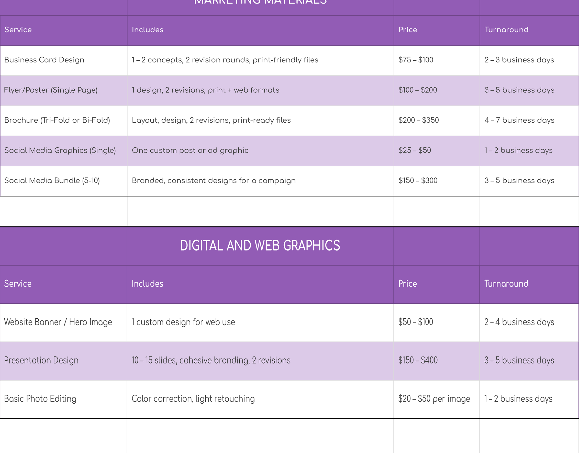This screenshot has width=579, height=453.
Task: Click Brochure (Tri-Fold or Bi-Fold) text
Action: pyautogui.click(x=57, y=120)
